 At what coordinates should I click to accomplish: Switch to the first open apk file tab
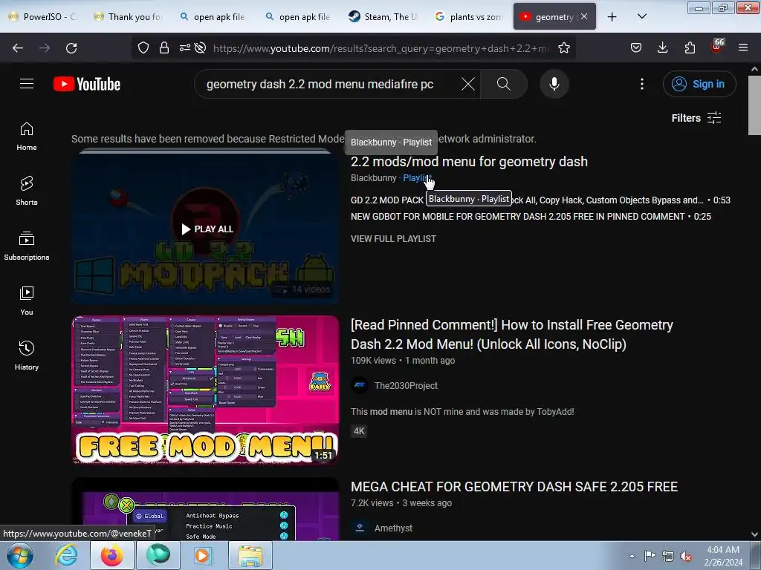pos(214,17)
